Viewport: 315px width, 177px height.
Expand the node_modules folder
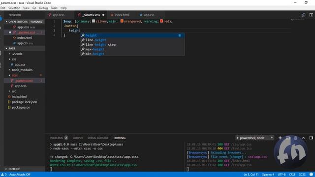[x=25, y=70]
